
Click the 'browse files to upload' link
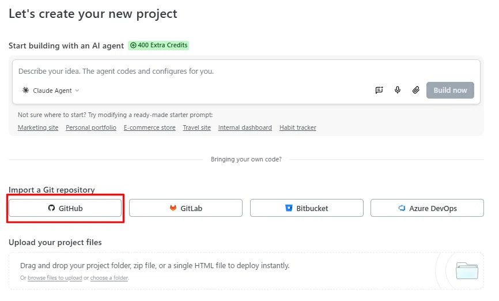[55, 278]
